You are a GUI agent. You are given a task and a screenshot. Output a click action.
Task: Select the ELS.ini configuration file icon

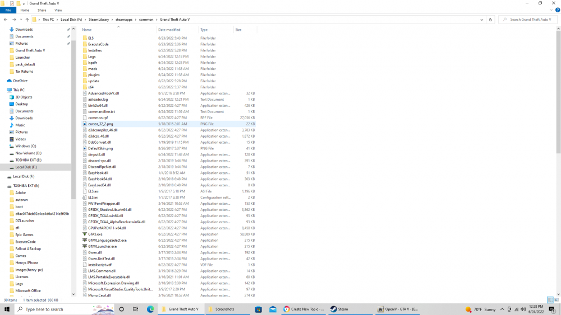tap(85, 198)
